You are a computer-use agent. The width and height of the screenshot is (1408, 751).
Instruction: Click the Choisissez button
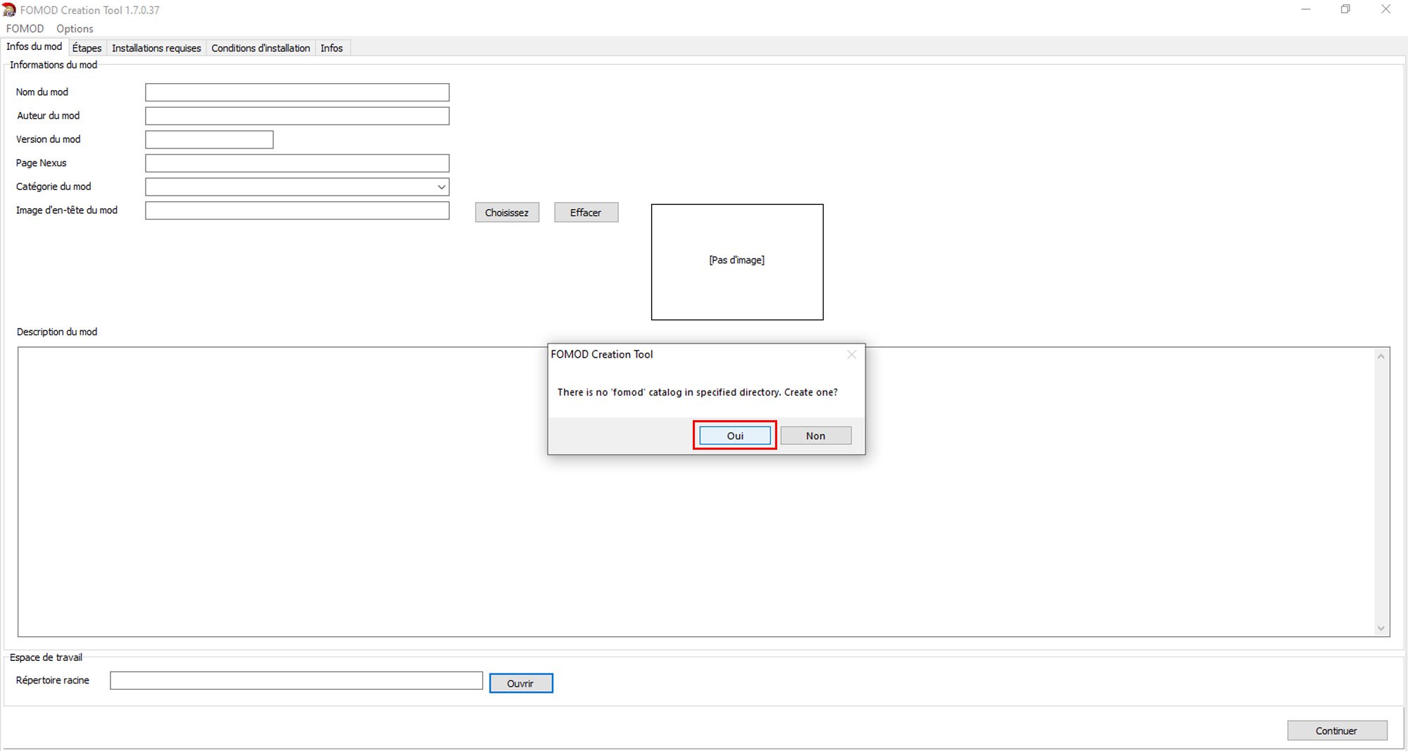507,213
